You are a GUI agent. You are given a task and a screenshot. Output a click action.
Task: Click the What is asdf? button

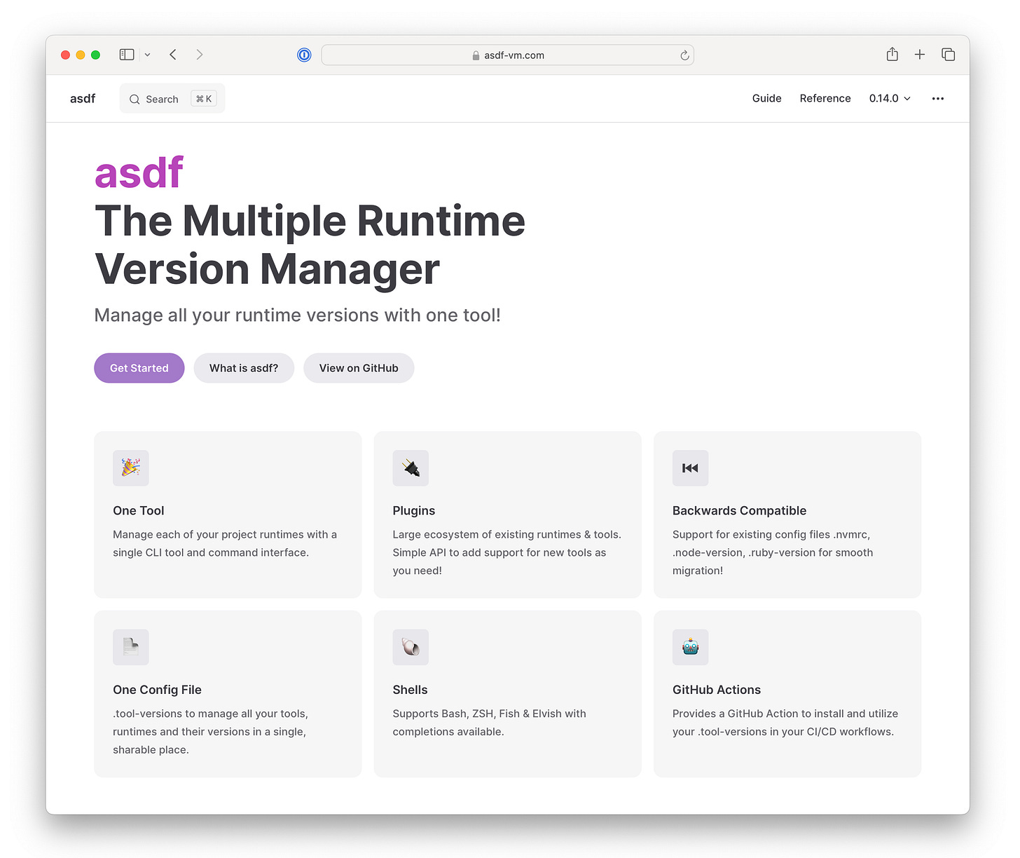tap(244, 368)
